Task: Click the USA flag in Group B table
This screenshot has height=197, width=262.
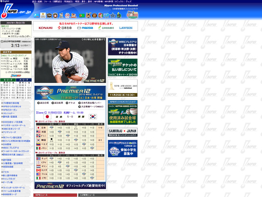Action: coord(38,132)
